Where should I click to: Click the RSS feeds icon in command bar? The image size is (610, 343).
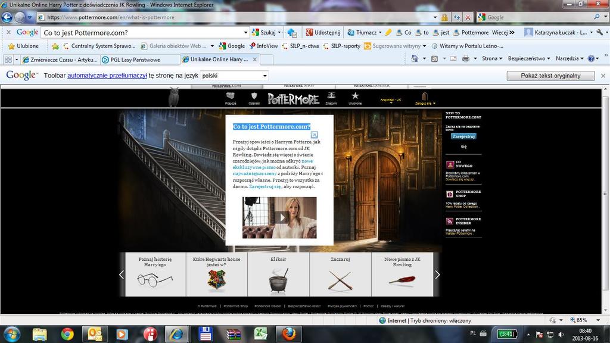coord(434,58)
